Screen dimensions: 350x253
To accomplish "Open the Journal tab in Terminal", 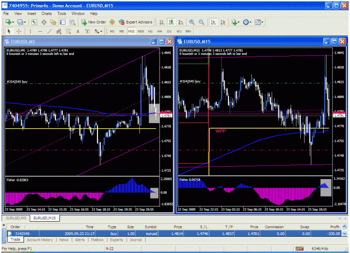I will (136, 240).
